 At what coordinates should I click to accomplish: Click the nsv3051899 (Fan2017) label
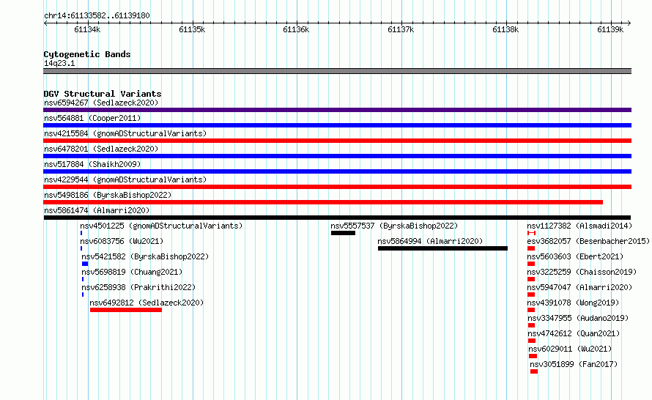coord(574,364)
